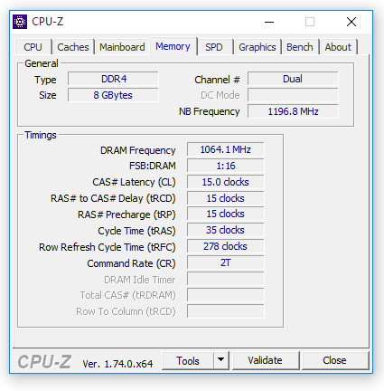This screenshot has width=384, height=391.
Task: Click the 'RAS# to CAS# Delay (tRCD)' label
Action: 113,198
